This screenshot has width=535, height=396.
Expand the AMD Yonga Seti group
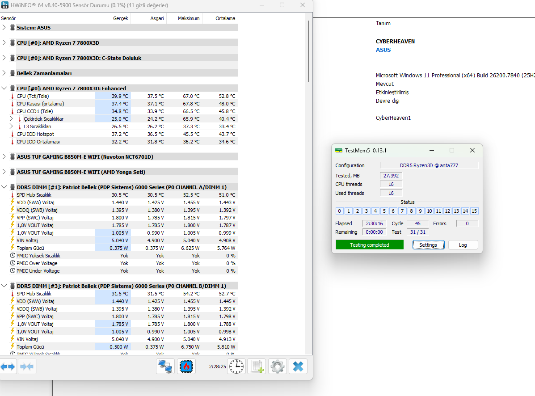tap(4, 172)
